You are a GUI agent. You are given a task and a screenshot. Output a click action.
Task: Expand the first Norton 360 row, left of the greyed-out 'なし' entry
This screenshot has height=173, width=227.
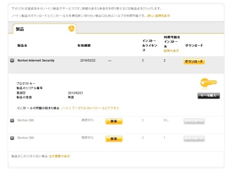12,120
